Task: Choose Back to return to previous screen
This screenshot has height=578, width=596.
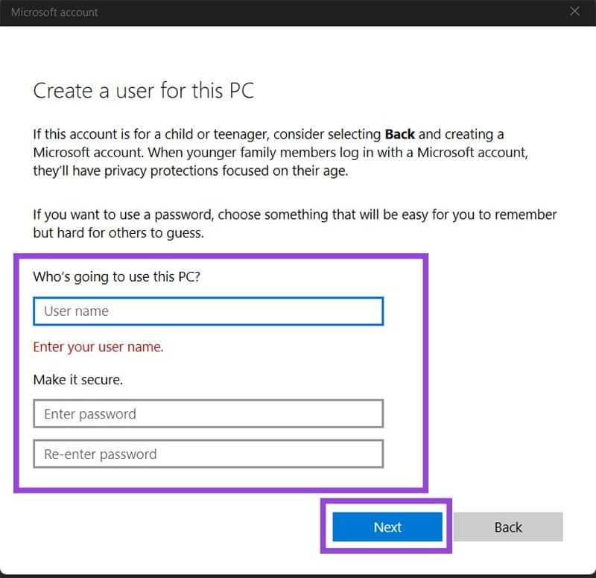Action: (509, 527)
